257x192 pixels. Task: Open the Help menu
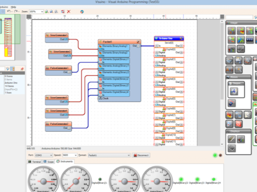pyautogui.click(x=14, y=7)
